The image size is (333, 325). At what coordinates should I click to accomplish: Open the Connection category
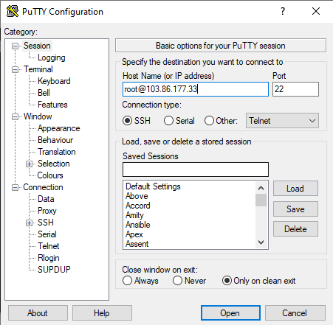(43, 187)
